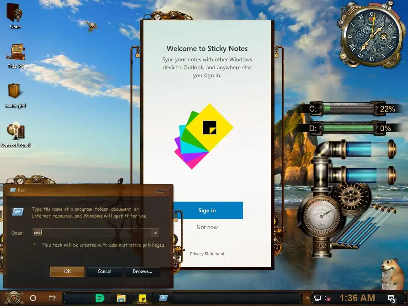Click Cancel in the Run dialog

tap(105, 271)
